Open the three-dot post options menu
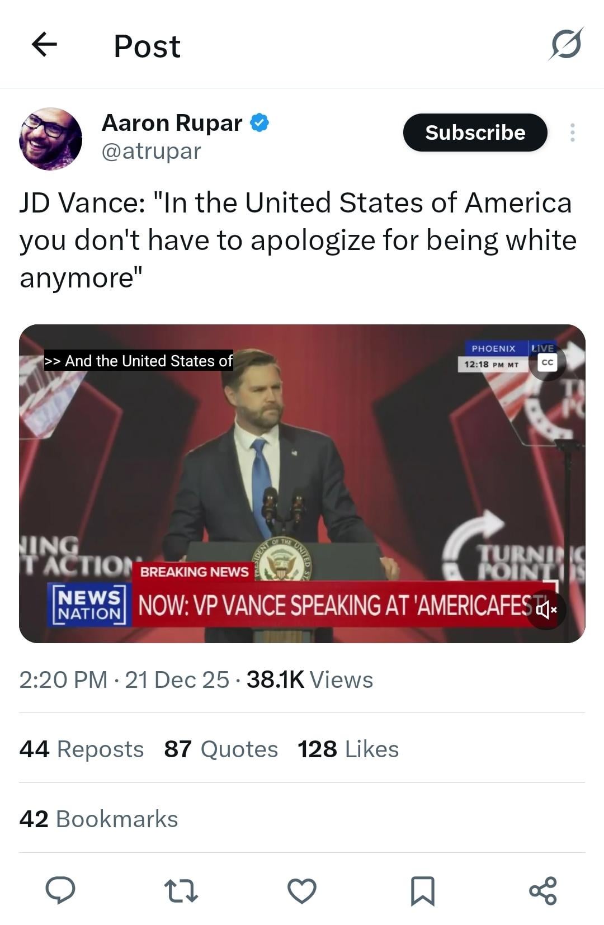 572,133
